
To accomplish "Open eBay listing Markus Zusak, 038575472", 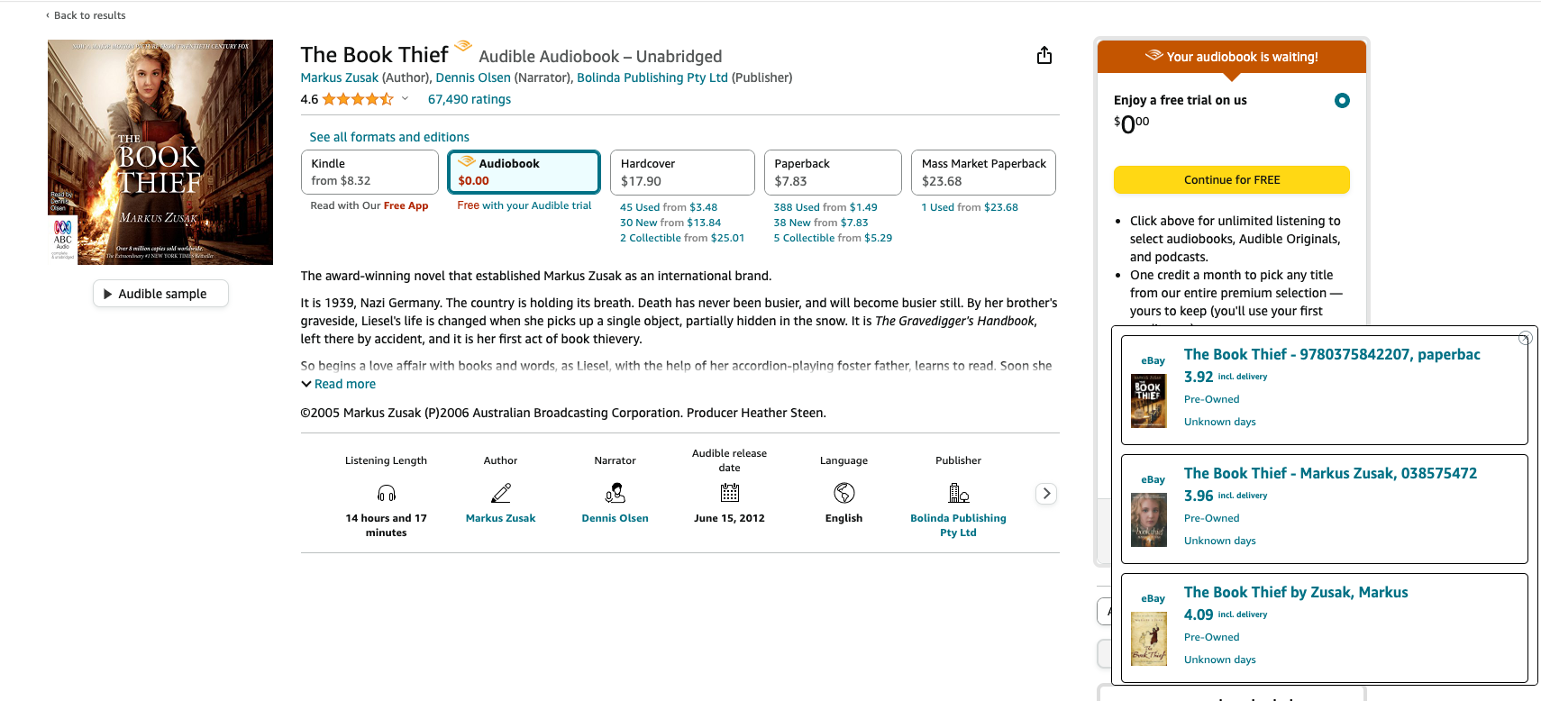I will coord(1330,473).
